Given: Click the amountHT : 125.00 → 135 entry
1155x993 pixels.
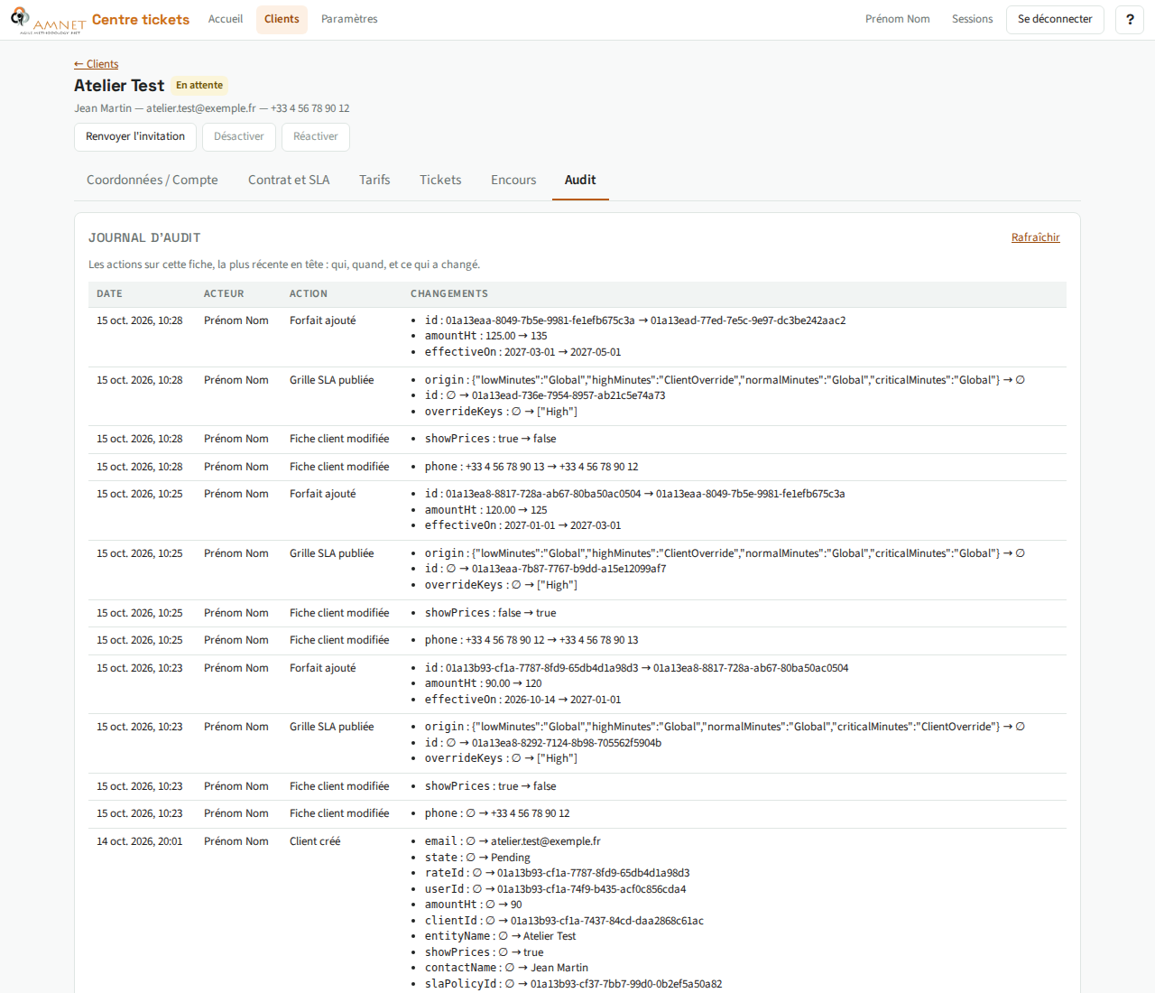Looking at the screenshot, I should tap(486, 336).
